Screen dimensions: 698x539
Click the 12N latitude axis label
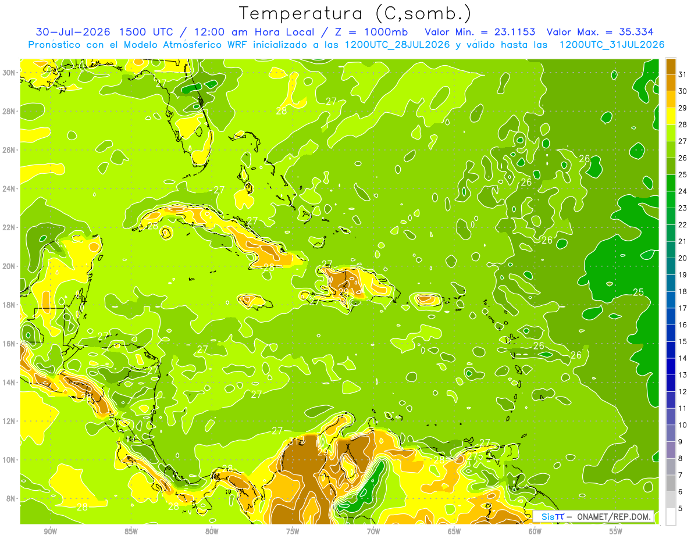click(x=10, y=421)
